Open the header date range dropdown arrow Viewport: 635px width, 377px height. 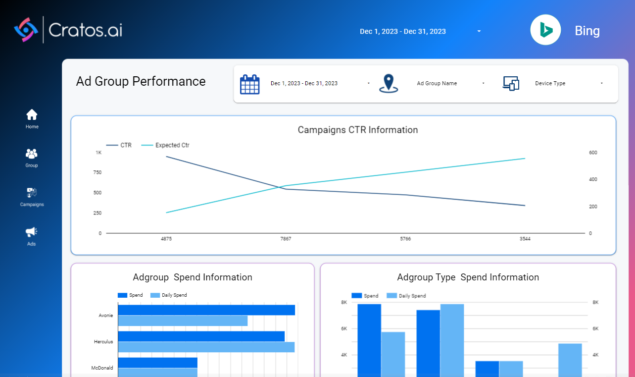(x=479, y=31)
